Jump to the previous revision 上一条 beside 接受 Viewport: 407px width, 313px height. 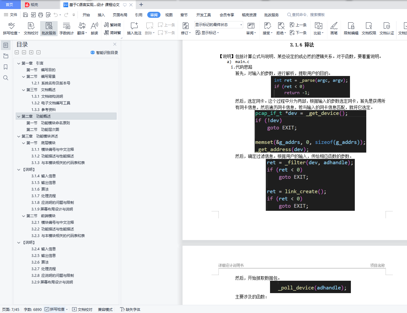pos(298,25)
